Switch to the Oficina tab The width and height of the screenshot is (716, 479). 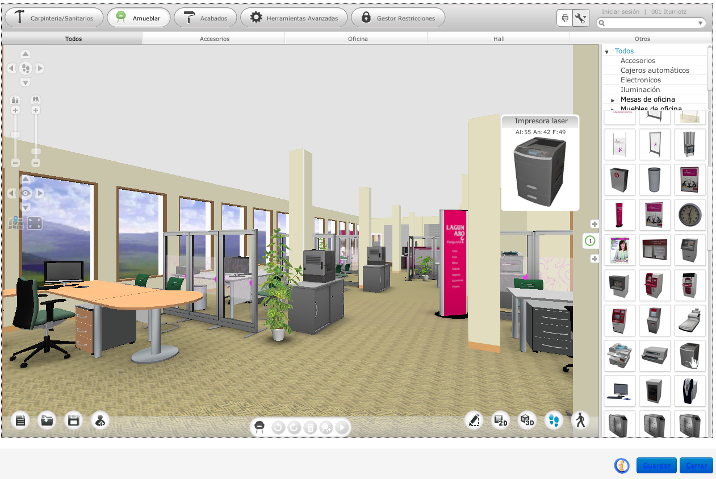358,39
